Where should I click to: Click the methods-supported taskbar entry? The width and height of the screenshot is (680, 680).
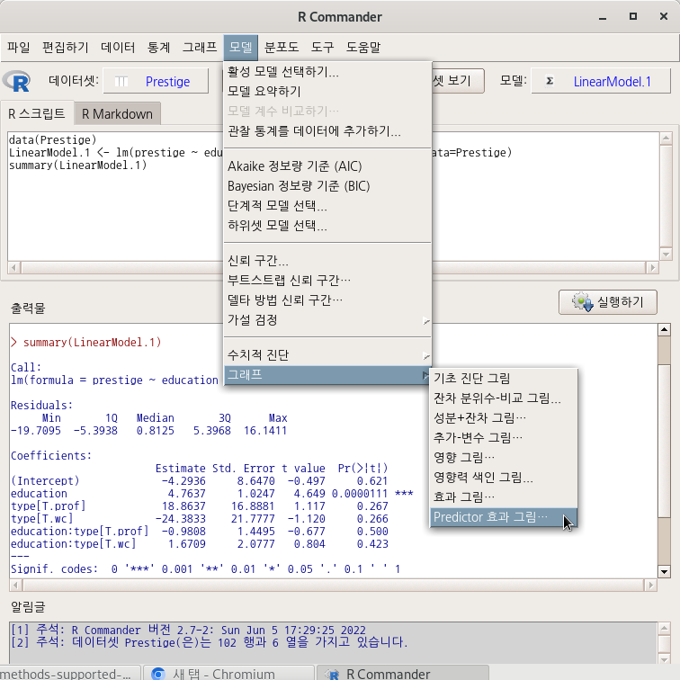(69, 674)
